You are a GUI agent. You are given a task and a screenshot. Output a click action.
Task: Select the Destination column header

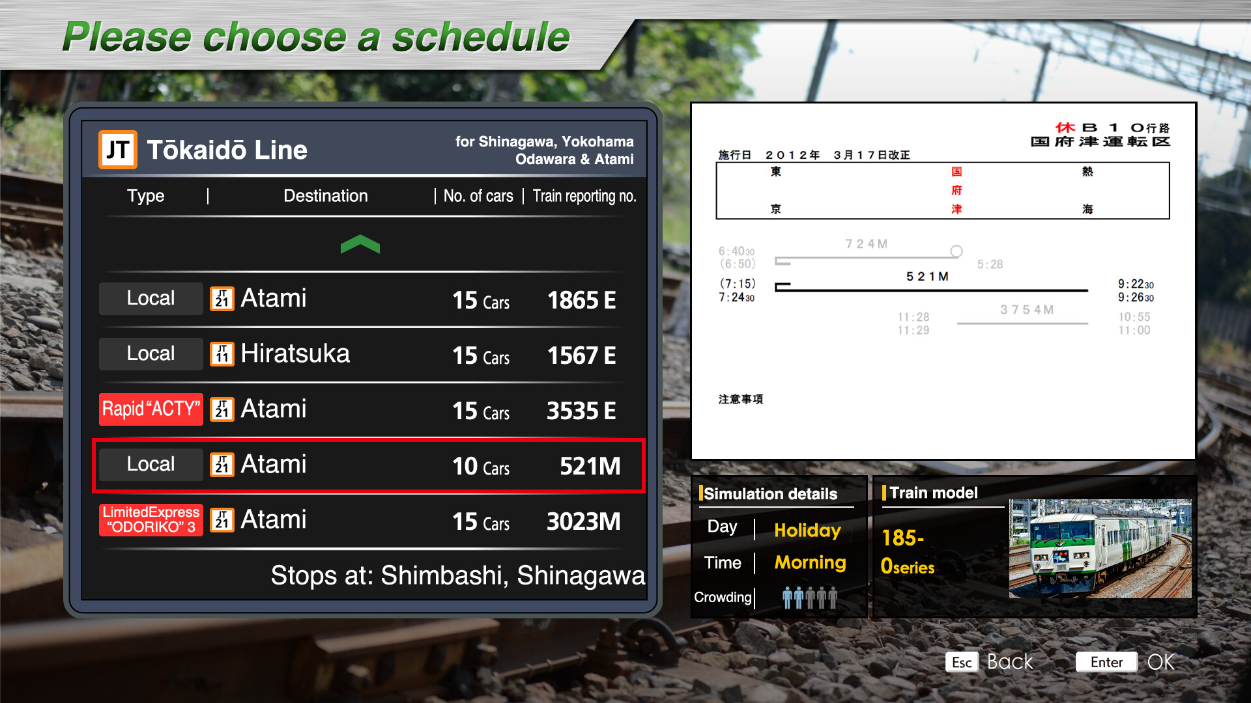[x=325, y=196]
